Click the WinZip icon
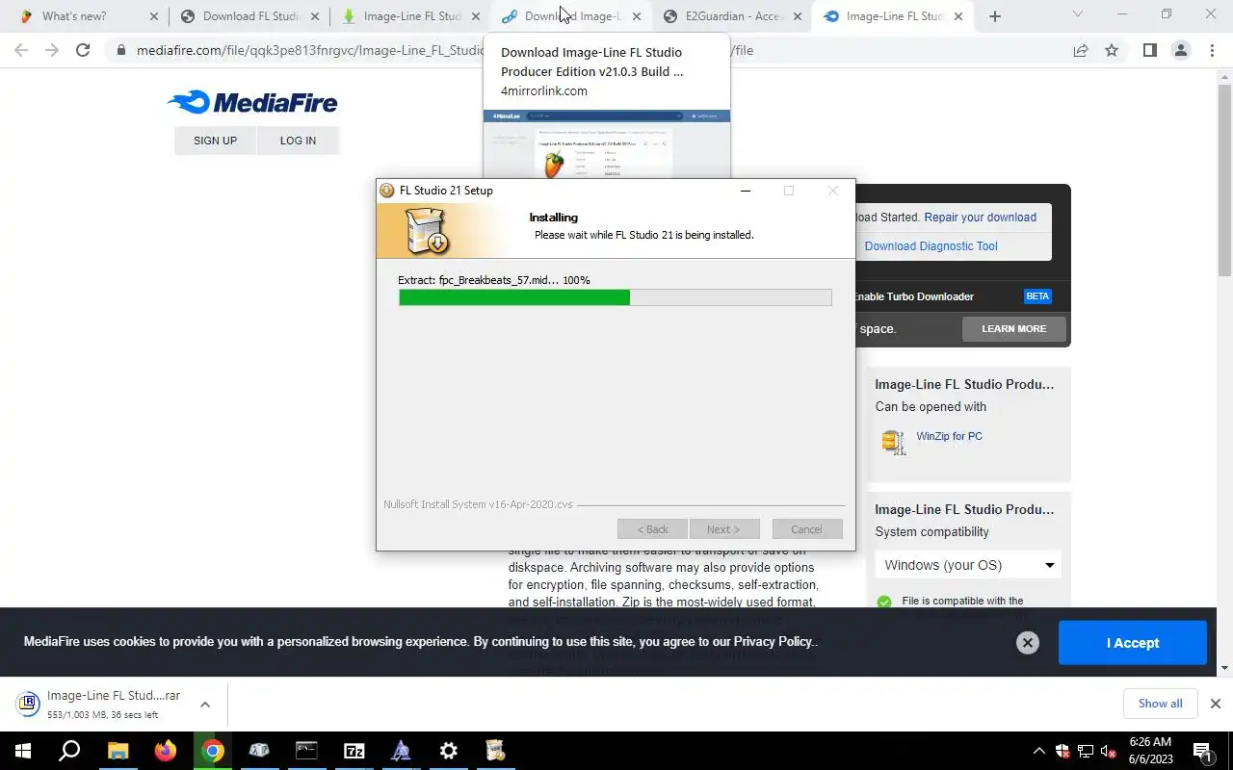1233x770 pixels. pos(893,442)
